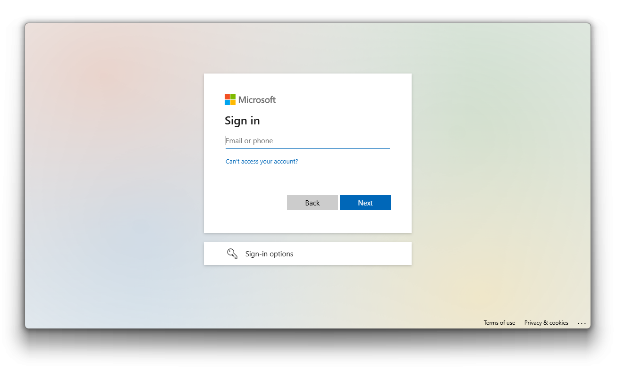Image resolution: width=625 pixels, height=377 pixels.
Task: Click empty right side of Sign-in options bar
Action: coord(359,254)
